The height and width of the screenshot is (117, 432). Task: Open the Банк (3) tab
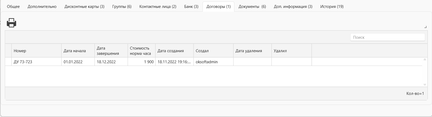click(191, 7)
